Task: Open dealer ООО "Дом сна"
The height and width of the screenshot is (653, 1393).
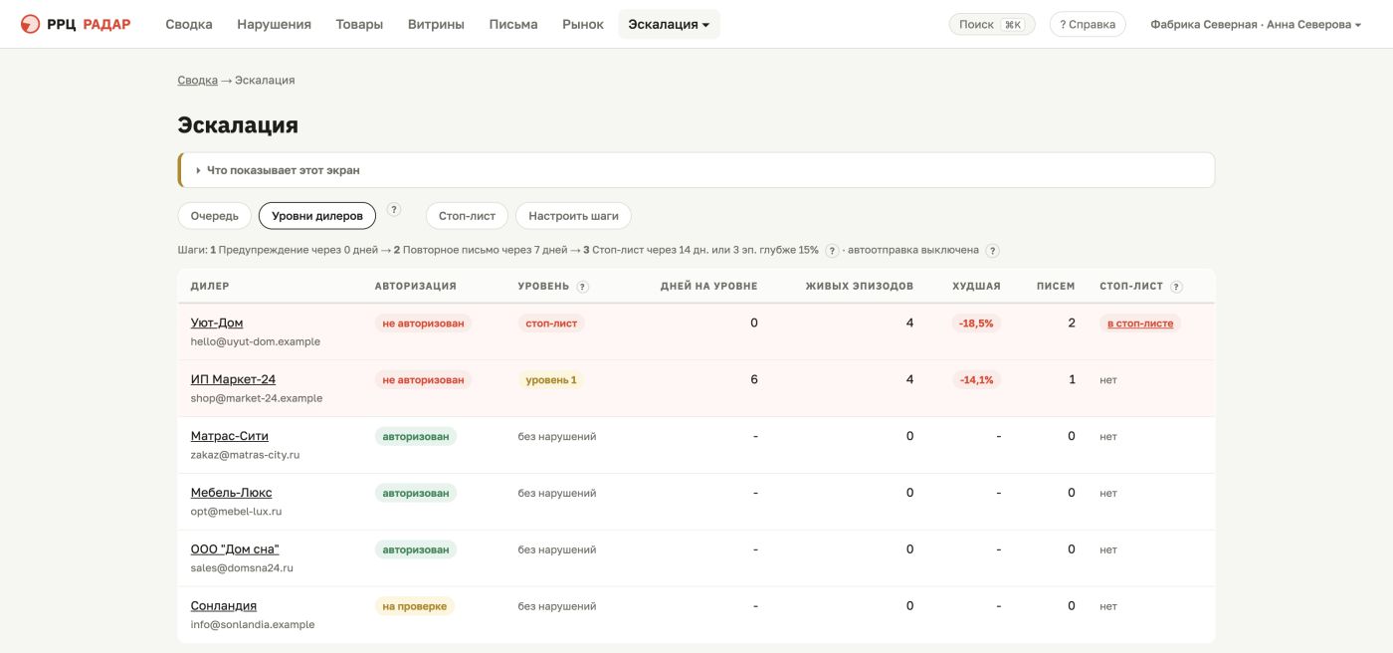Action: tap(235, 549)
